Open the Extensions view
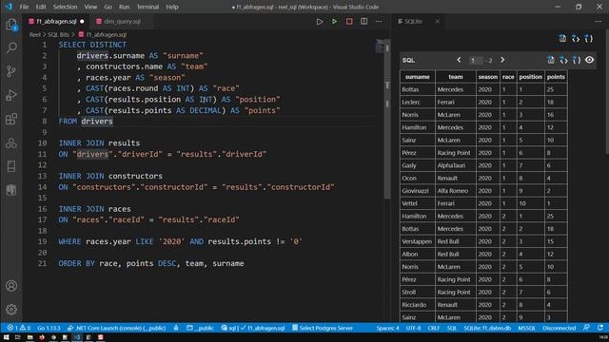The width and height of the screenshot is (609, 342). [x=11, y=119]
